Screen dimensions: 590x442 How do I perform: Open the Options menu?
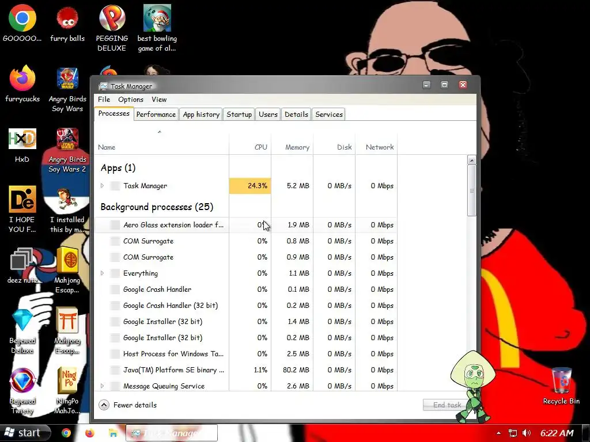pos(131,99)
